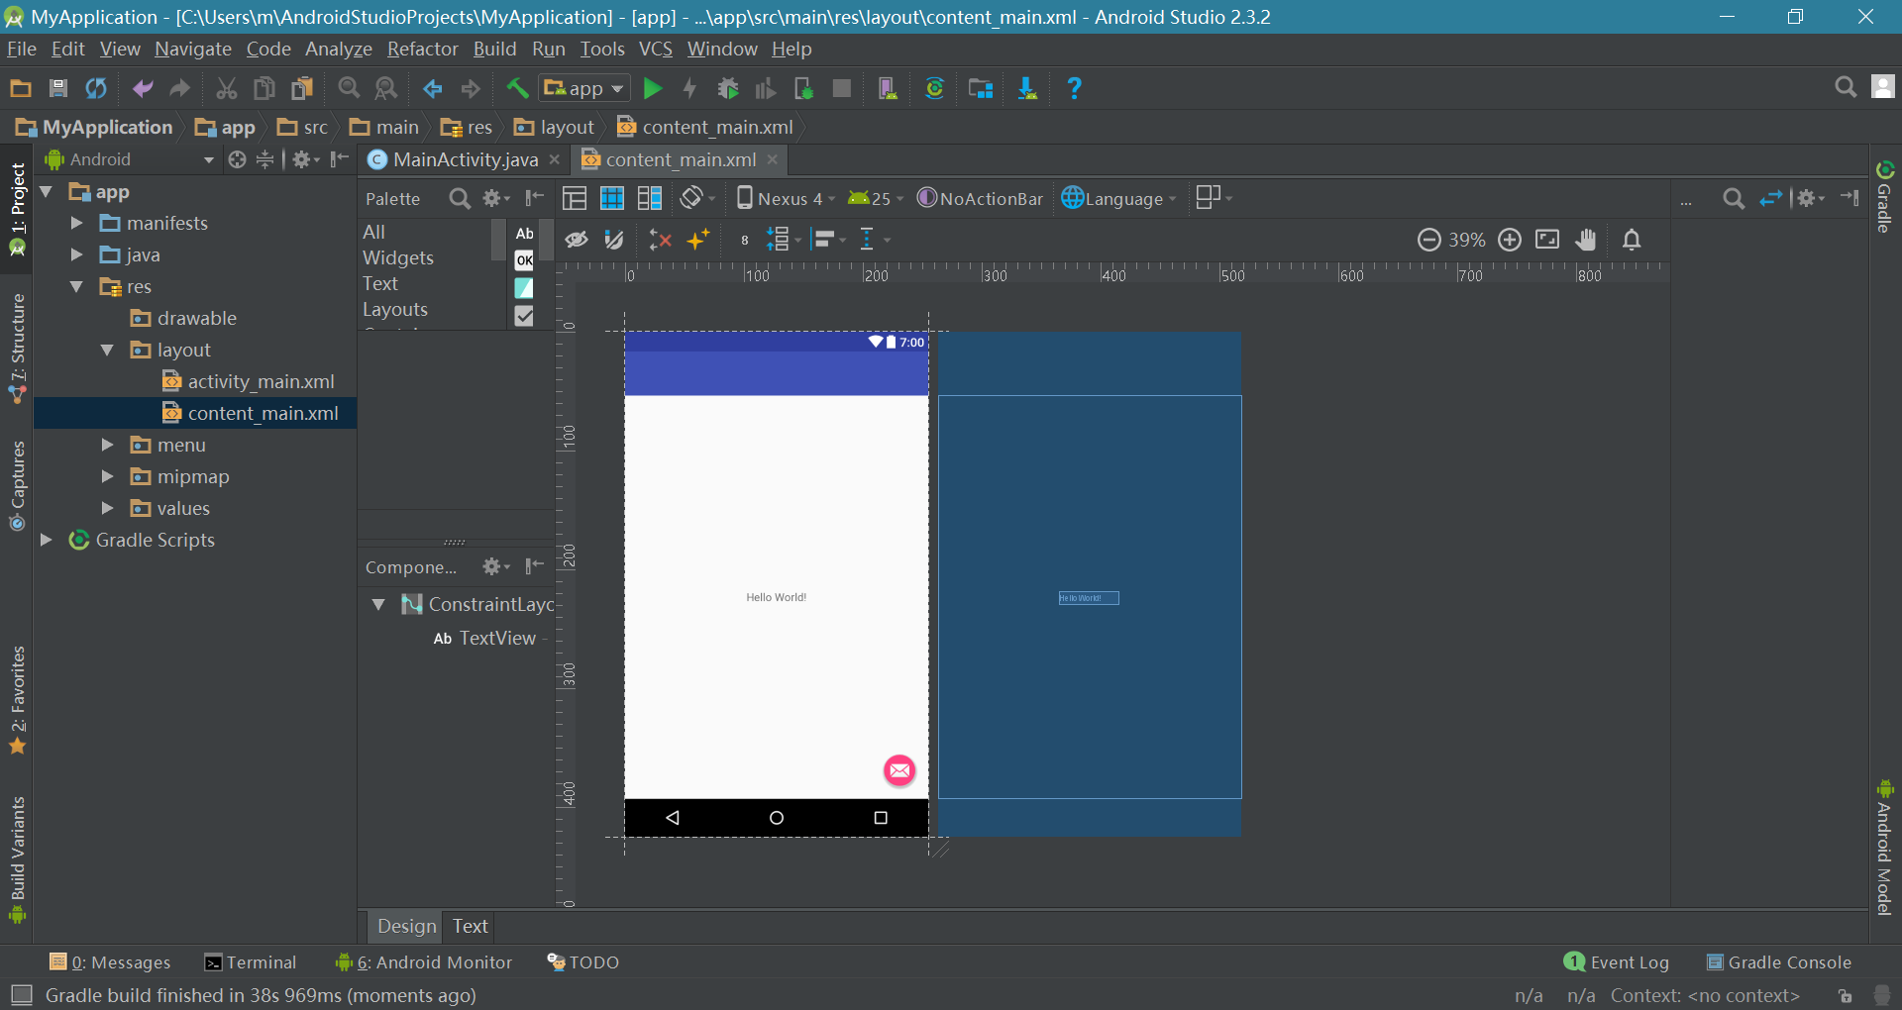The image size is (1902, 1010).
Task: Click the Make Project hammer icon
Action: pyautogui.click(x=517, y=89)
